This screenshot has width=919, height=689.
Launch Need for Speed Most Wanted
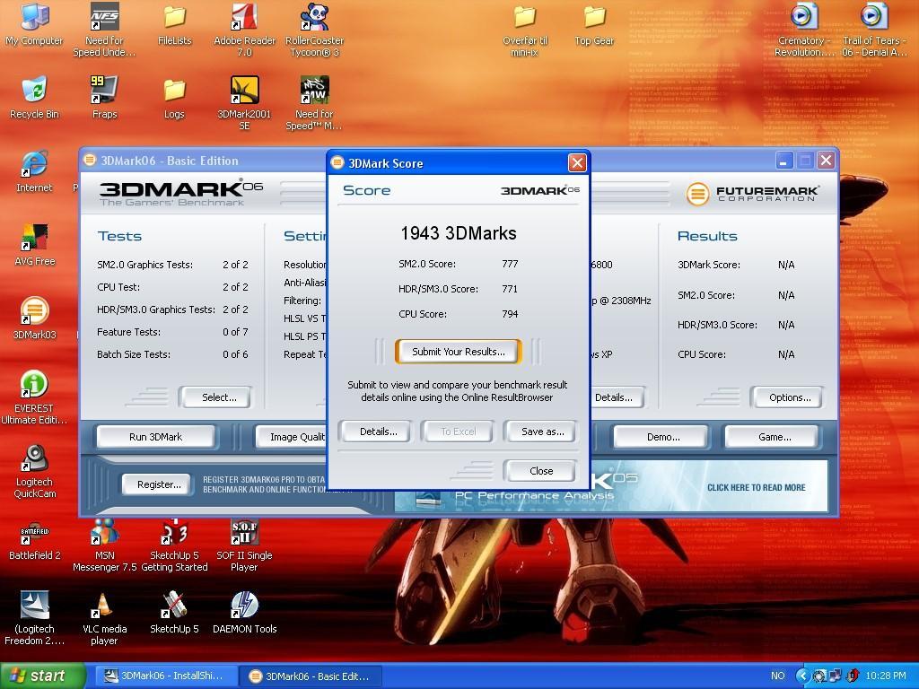coord(314,103)
